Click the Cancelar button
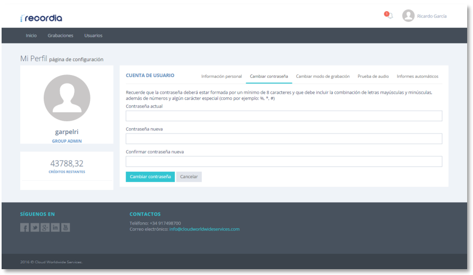Screen dimensions: 473x275 tap(189, 177)
